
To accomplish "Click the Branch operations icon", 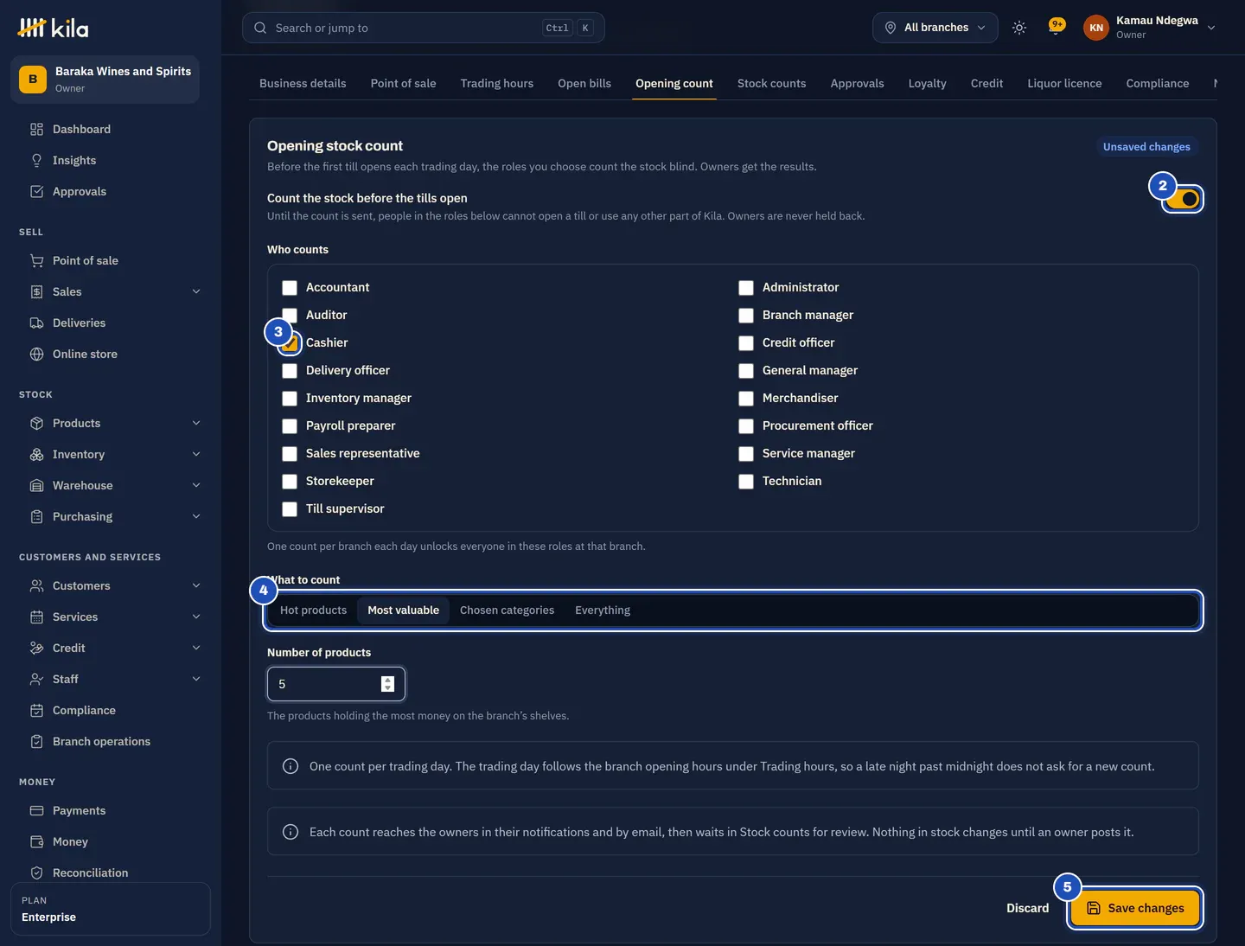I will (36, 741).
